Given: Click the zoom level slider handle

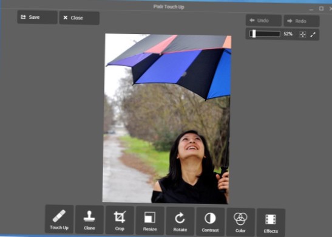Looking at the screenshot, I should (254, 33).
